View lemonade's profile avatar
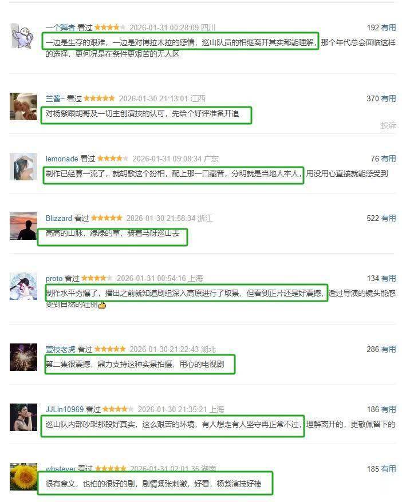Image resolution: width=402 pixels, height=502 pixels. click(x=23, y=167)
